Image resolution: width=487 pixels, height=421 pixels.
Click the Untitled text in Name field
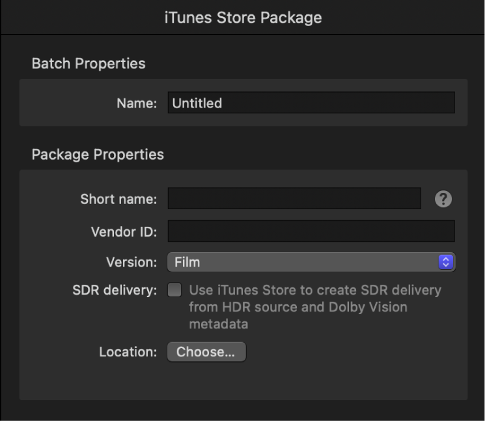tap(197, 103)
